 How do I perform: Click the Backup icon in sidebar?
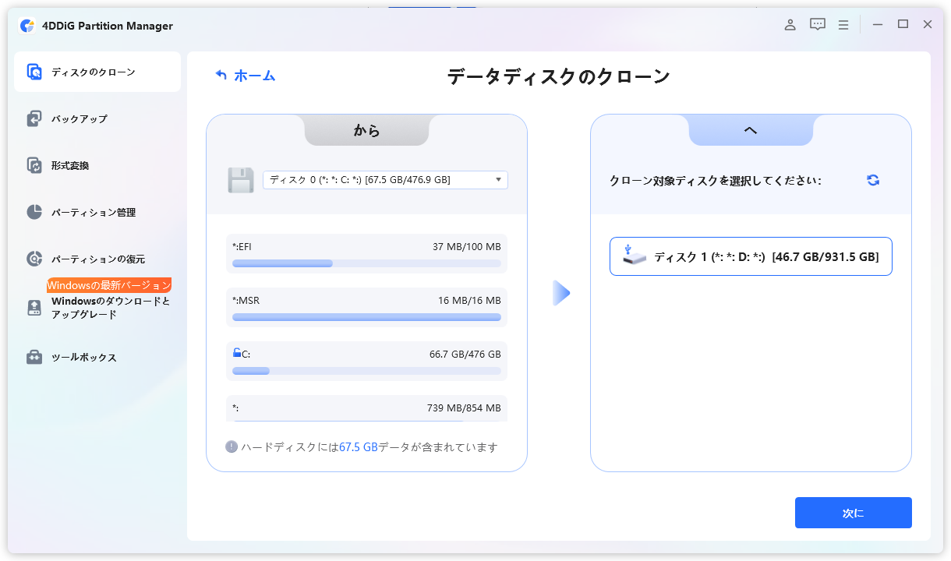click(34, 119)
